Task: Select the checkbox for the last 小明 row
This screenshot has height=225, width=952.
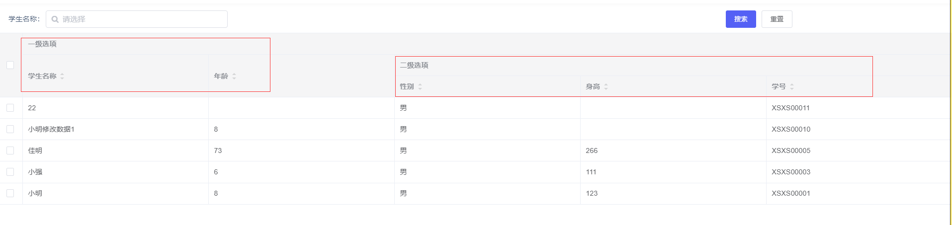Action: tap(10, 193)
